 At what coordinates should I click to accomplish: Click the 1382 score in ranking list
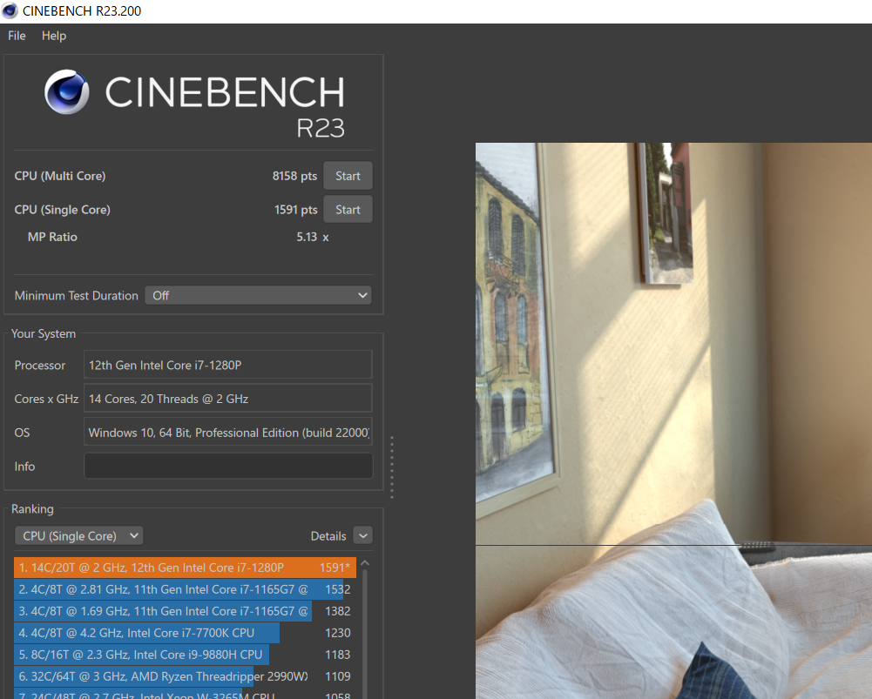(338, 611)
